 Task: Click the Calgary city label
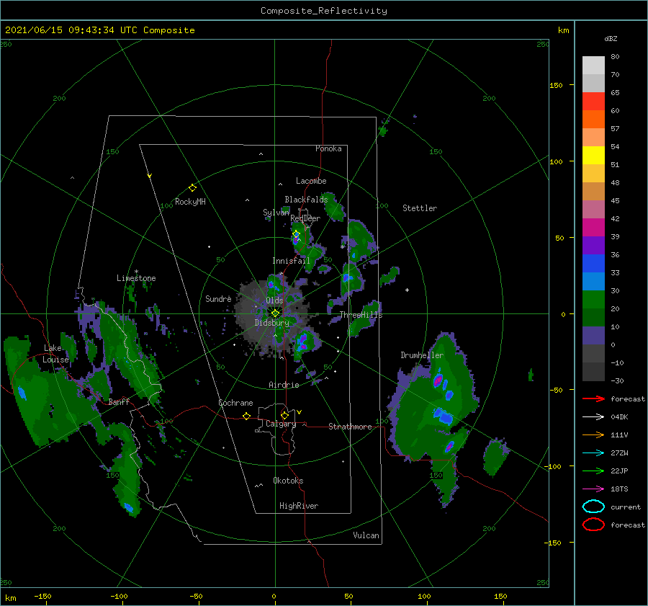click(x=281, y=424)
